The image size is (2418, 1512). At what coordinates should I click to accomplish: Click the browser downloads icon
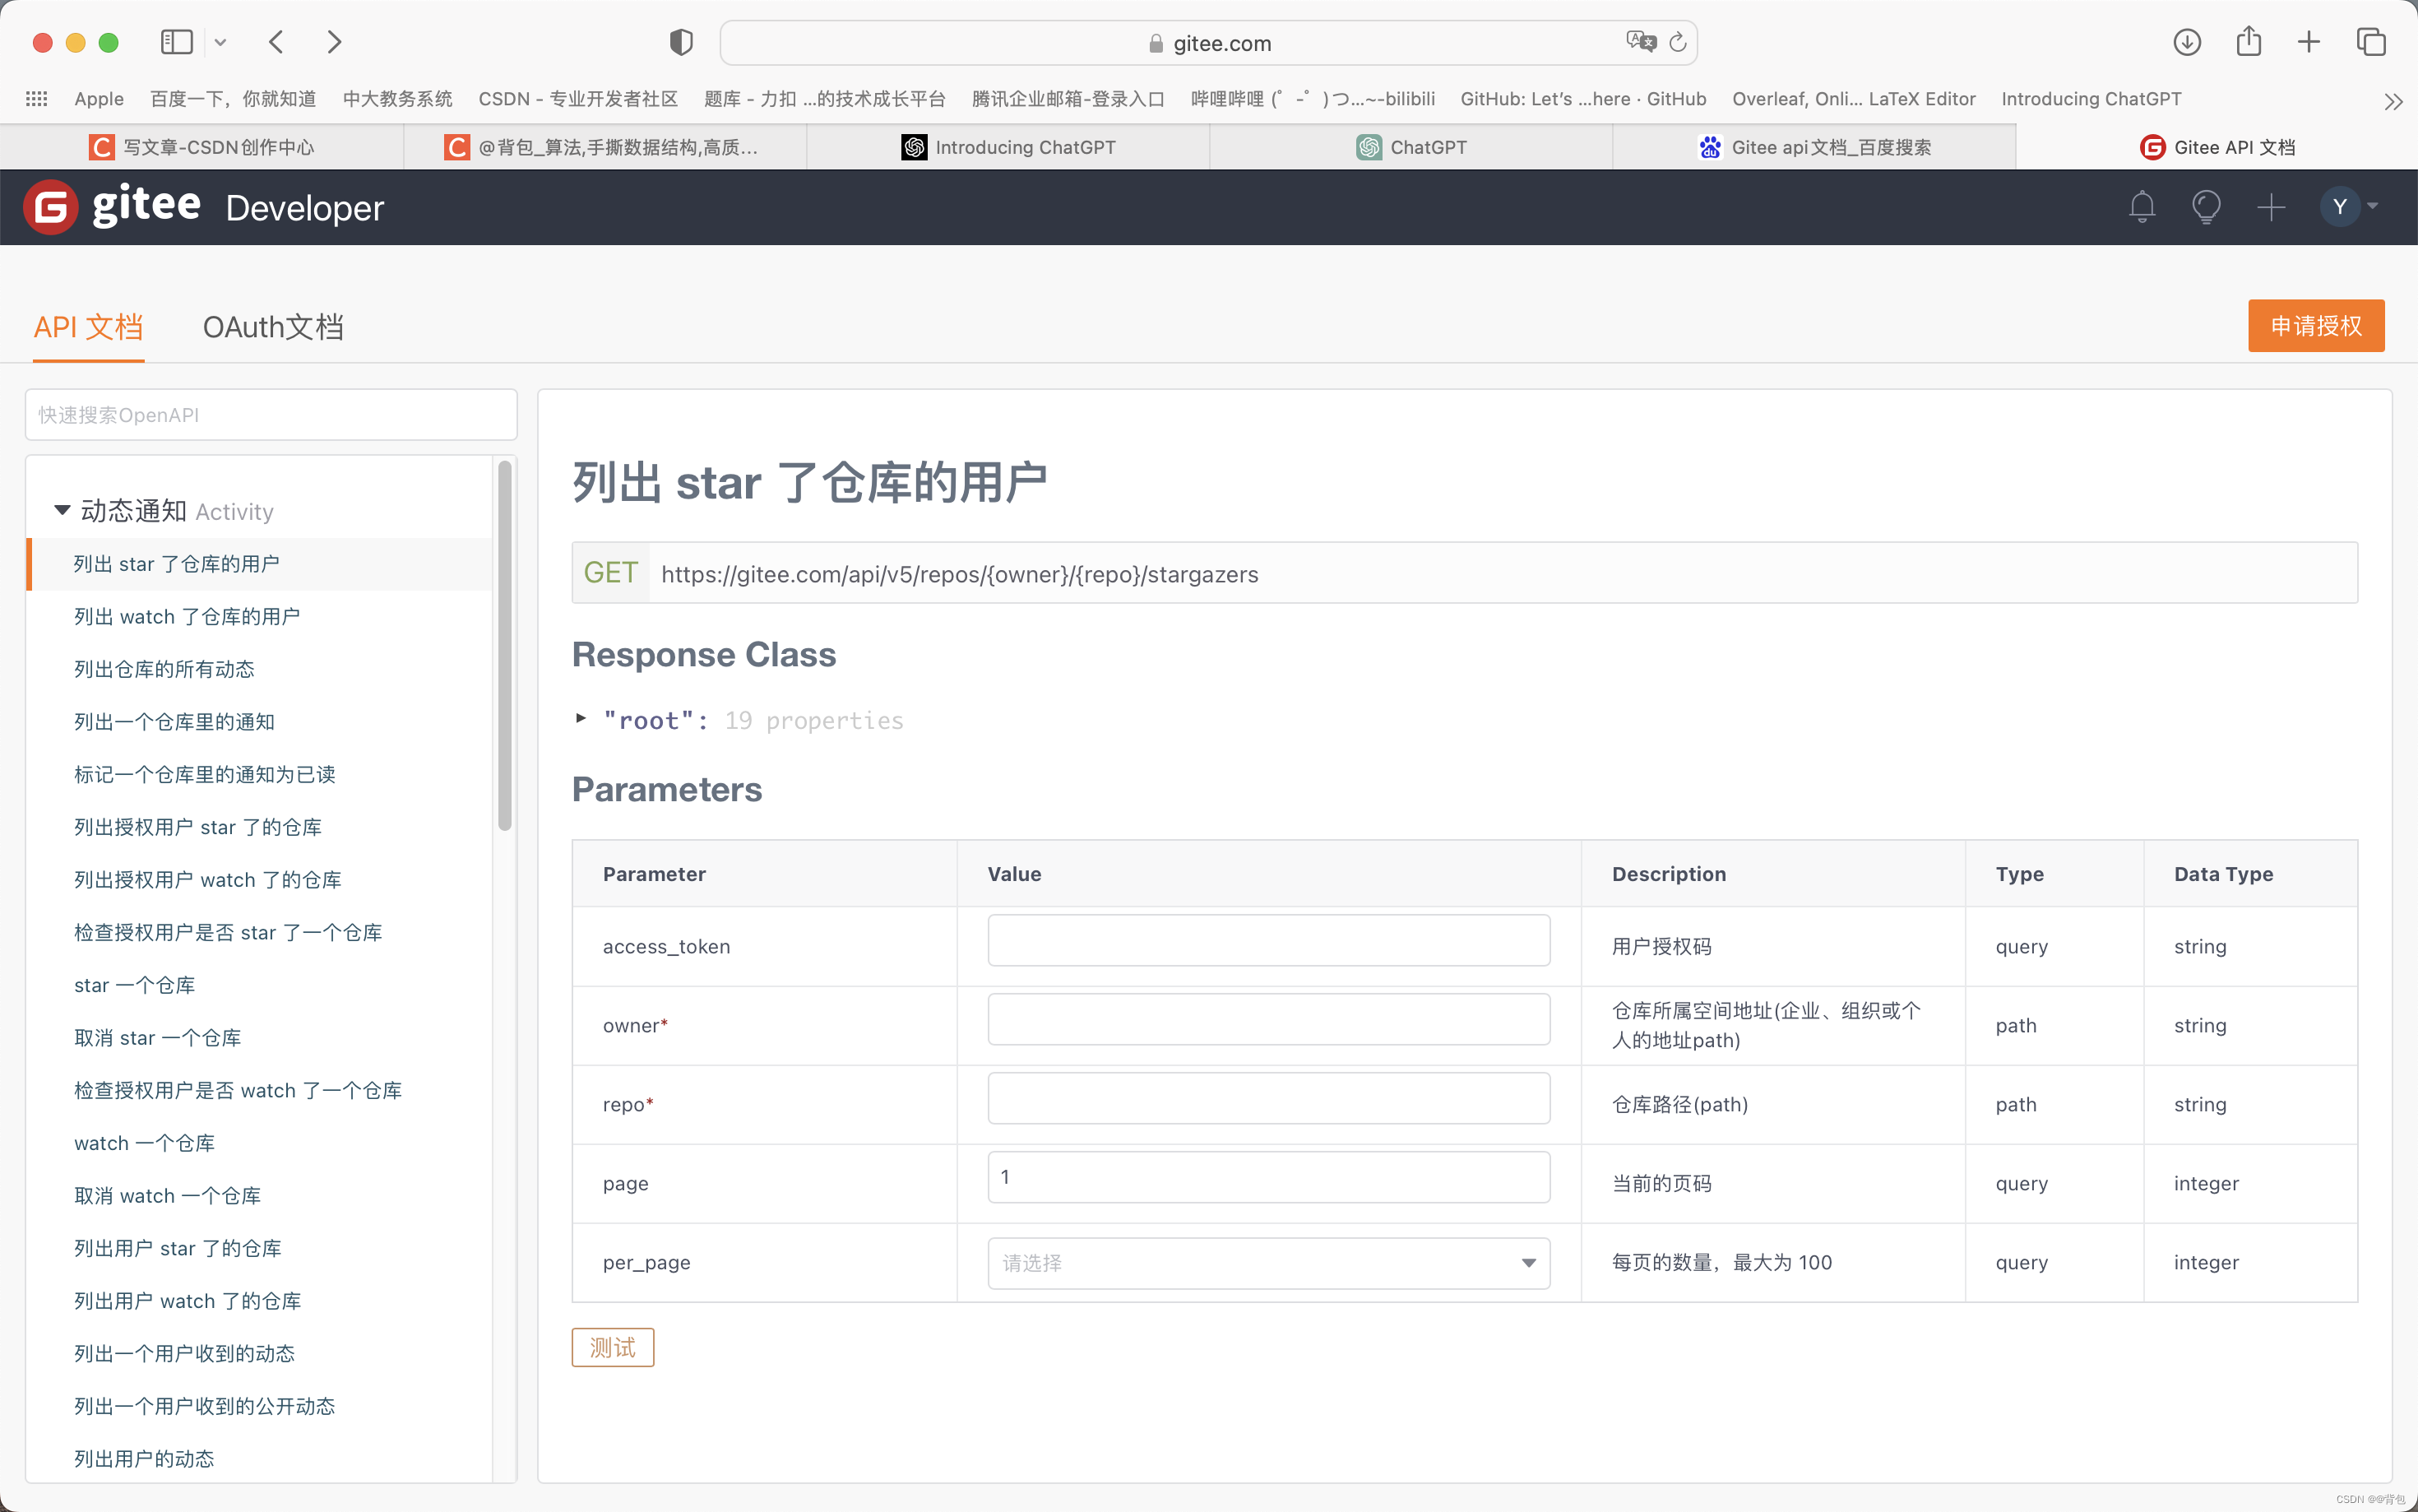coord(2187,42)
